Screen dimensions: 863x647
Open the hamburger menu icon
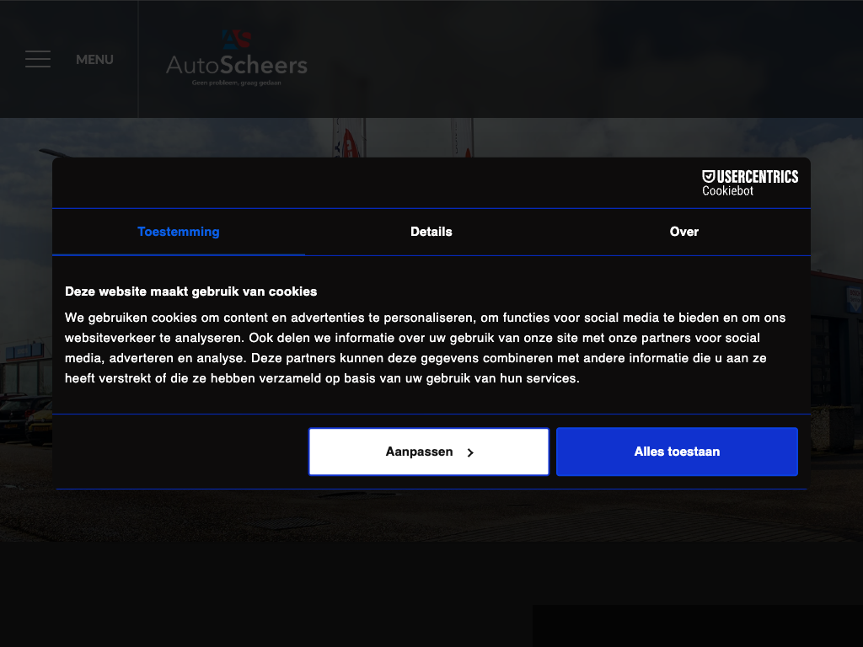click(38, 59)
